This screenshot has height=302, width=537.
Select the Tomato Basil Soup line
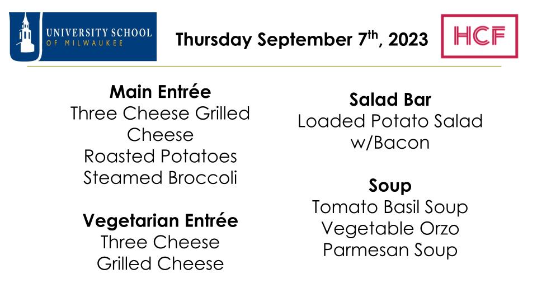[x=390, y=207]
